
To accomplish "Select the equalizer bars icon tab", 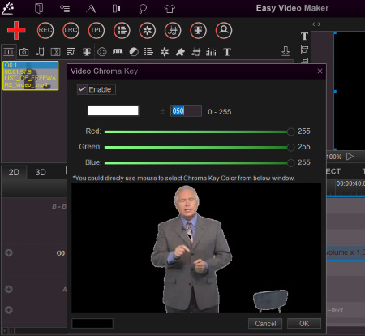I will 211,52.
